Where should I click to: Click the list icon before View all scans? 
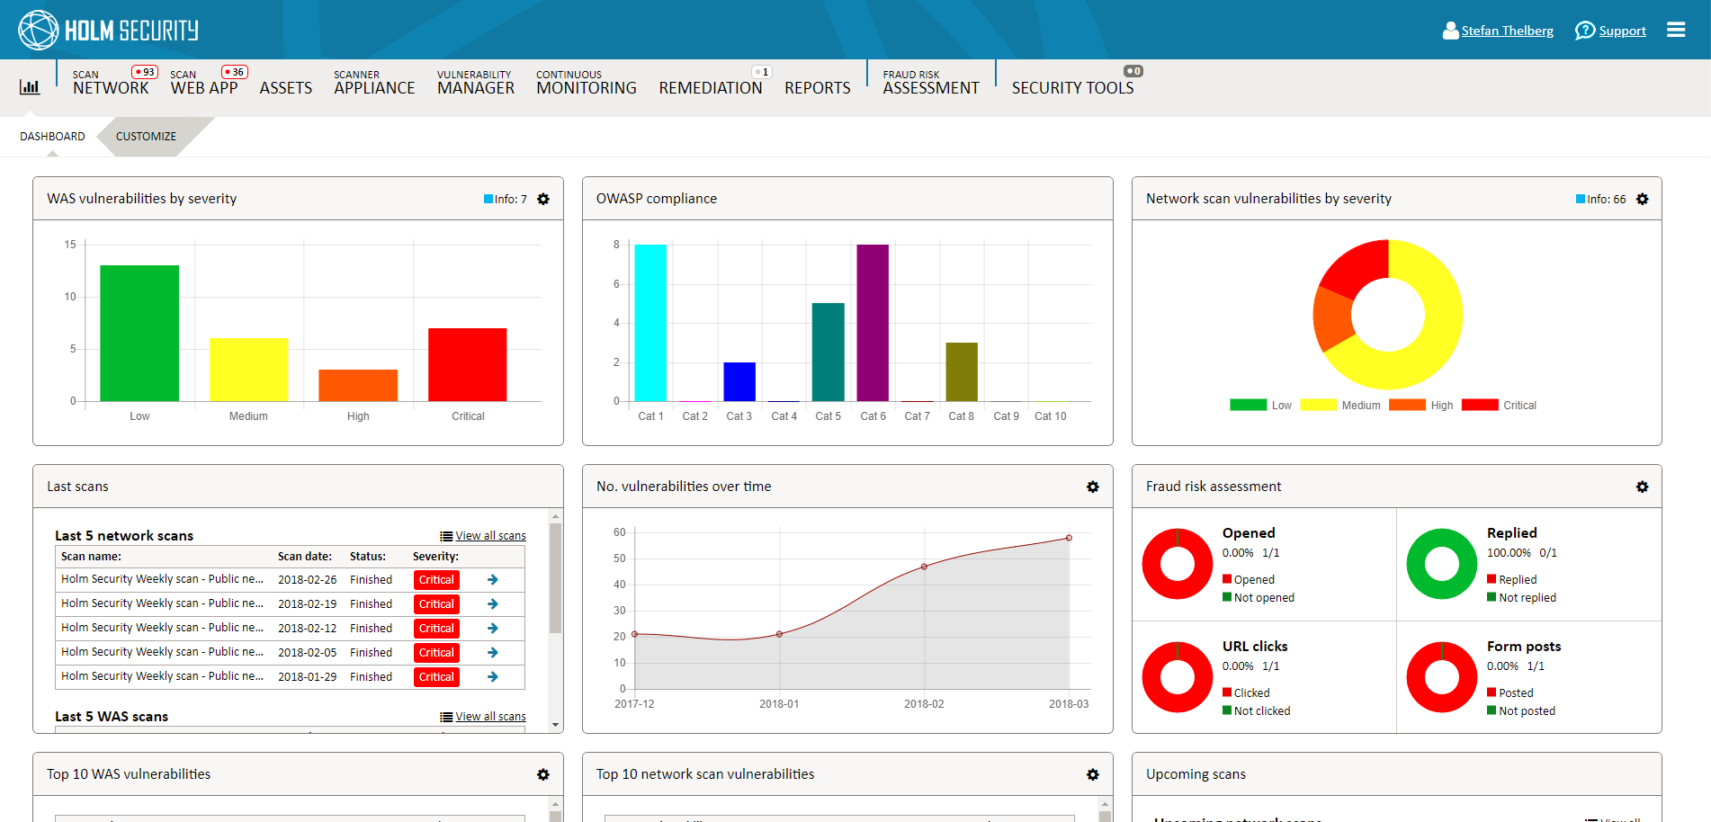[x=444, y=535]
